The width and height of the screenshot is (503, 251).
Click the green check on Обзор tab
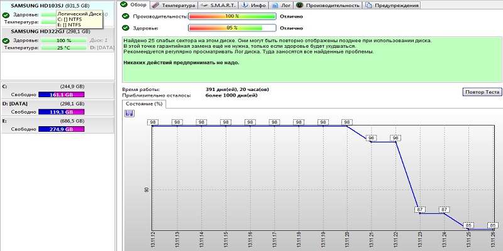click(123, 5)
